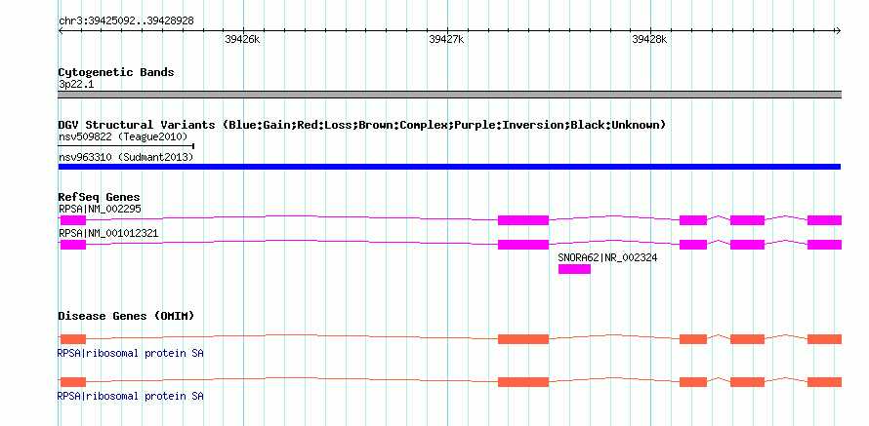The height and width of the screenshot is (426, 869).
Task: Select the gray 3p22.1 cytogenetic band bar
Action: (449, 95)
